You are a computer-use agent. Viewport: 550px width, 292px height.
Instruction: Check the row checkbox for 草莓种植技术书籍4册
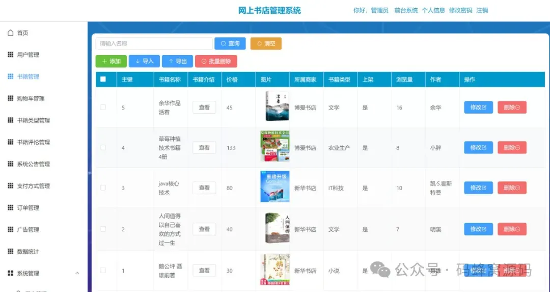pos(103,147)
